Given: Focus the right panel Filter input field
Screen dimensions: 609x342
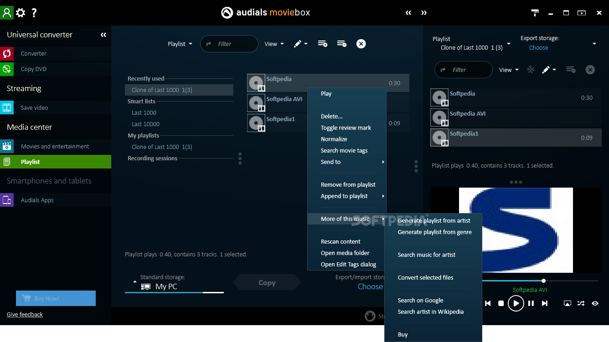Looking at the screenshot, I should pyautogui.click(x=464, y=70).
